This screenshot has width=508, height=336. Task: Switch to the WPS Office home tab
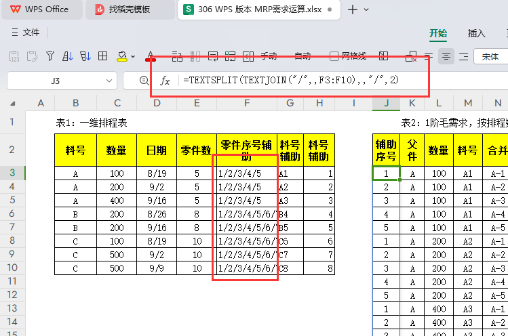click(x=42, y=9)
